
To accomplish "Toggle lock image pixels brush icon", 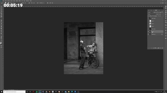I will [x=152, y=16].
